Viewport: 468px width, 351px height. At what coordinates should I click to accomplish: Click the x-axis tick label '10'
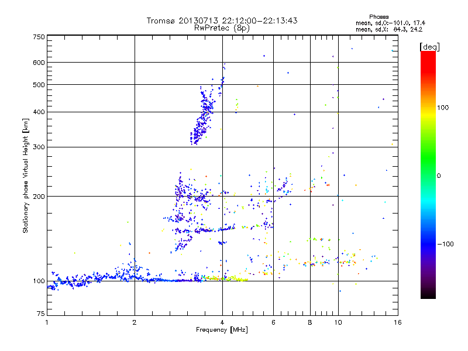[338, 322]
